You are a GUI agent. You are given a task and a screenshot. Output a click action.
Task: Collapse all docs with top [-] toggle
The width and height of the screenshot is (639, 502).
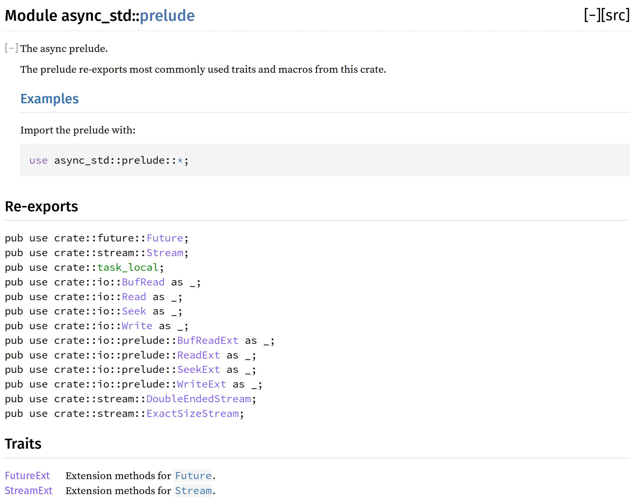tap(592, 15)
